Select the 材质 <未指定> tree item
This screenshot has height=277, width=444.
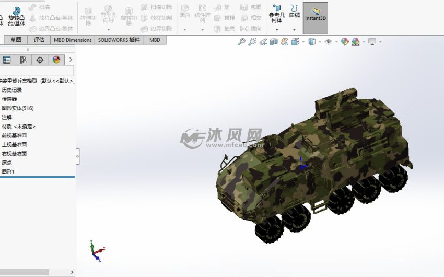[x=18, y=126]
